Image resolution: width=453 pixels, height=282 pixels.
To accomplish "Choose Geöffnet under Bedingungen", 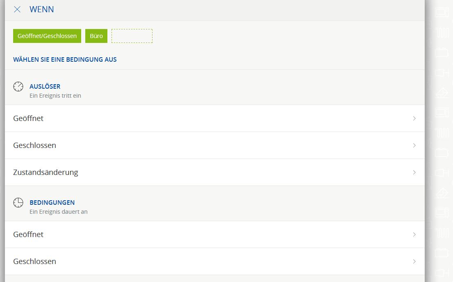I will tap(215, 235).
